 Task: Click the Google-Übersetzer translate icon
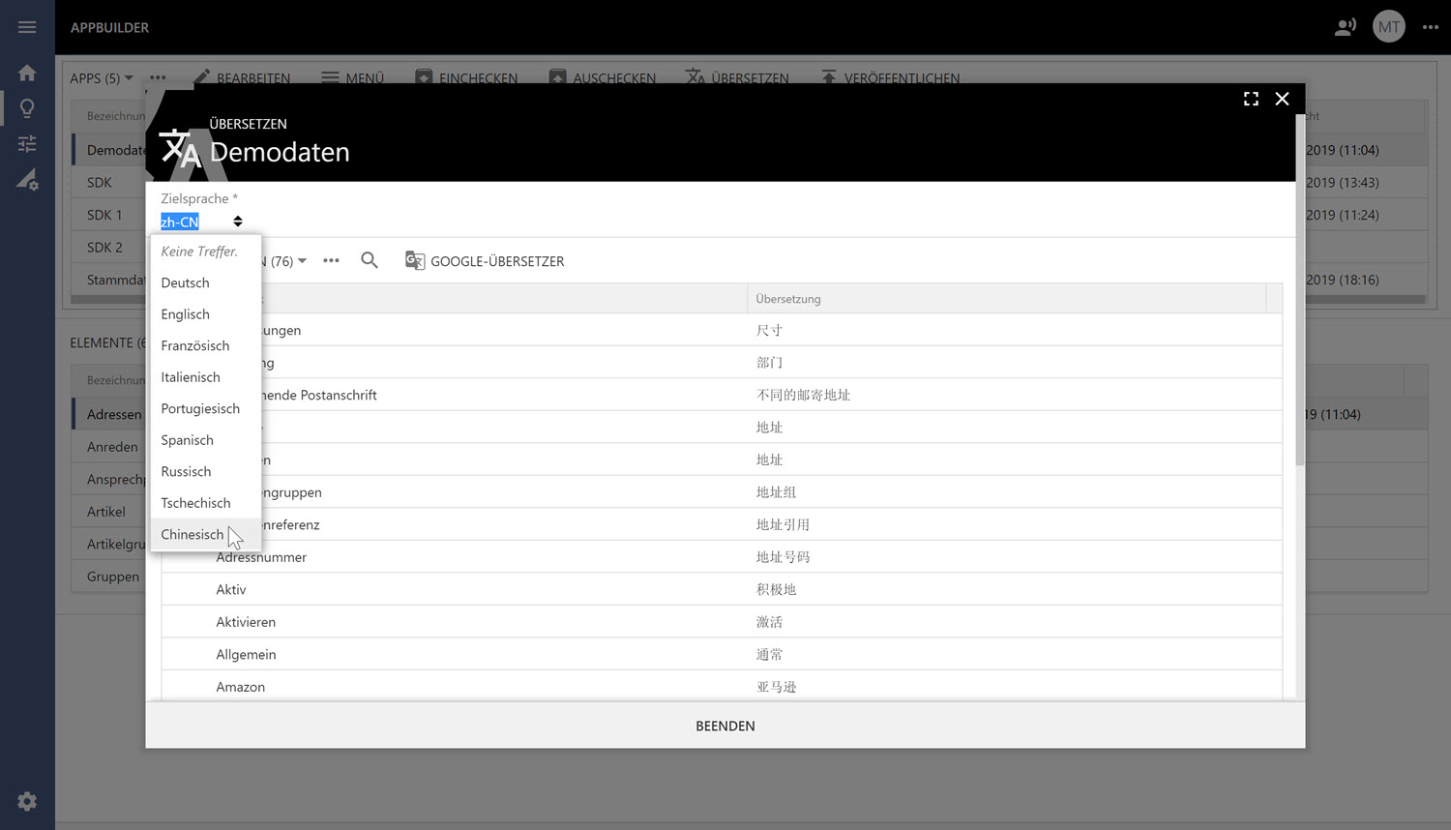pyautogui.click(x=415, y=261)
